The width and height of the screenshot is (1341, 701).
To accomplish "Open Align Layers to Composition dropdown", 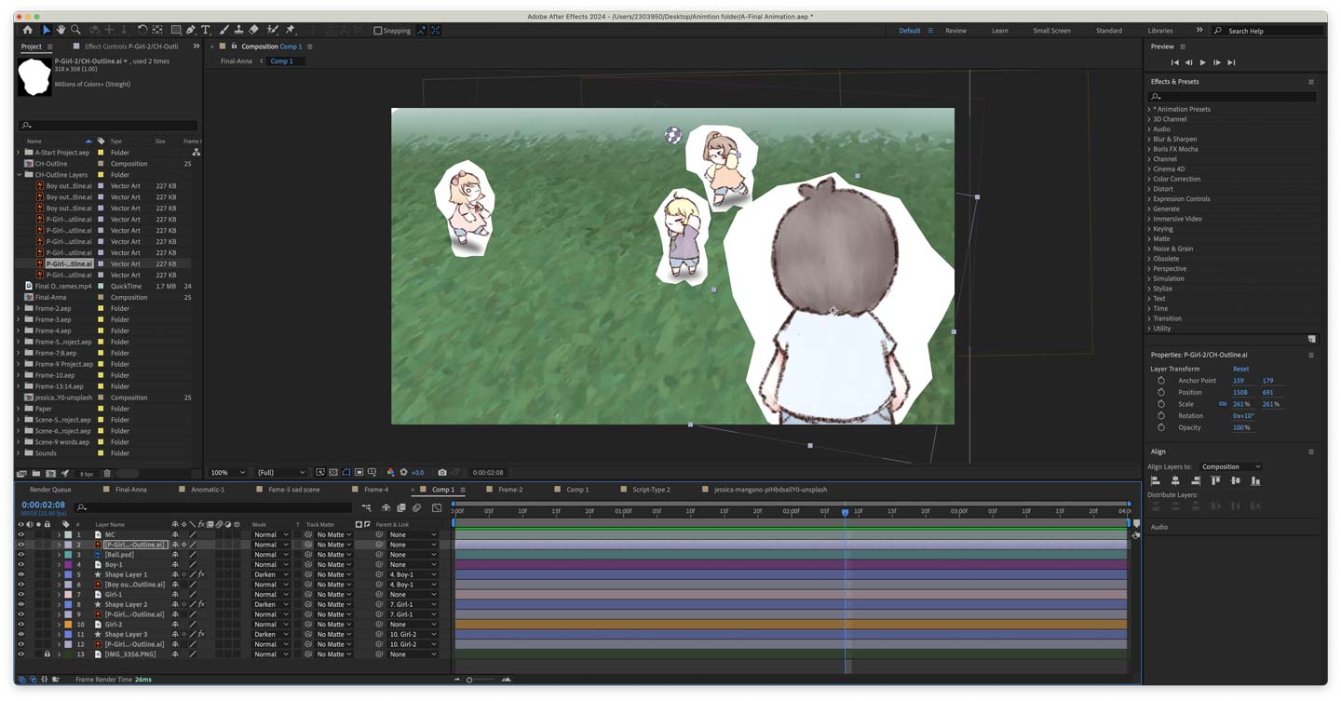I will click(1230, 466).
